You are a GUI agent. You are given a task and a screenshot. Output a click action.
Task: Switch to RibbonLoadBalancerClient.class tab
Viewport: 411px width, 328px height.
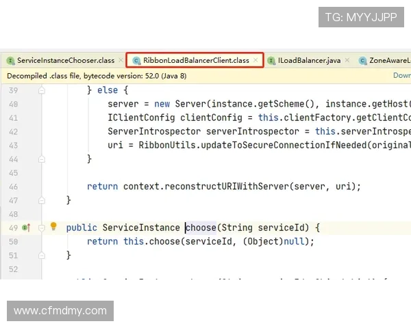click(196, 60)
